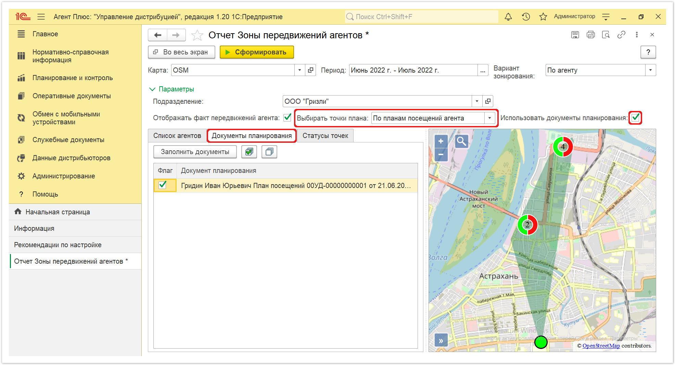The image size is (675, 365).
Task: Toggle Использовать документы планирования checkbox
Action: pos(636,117)
